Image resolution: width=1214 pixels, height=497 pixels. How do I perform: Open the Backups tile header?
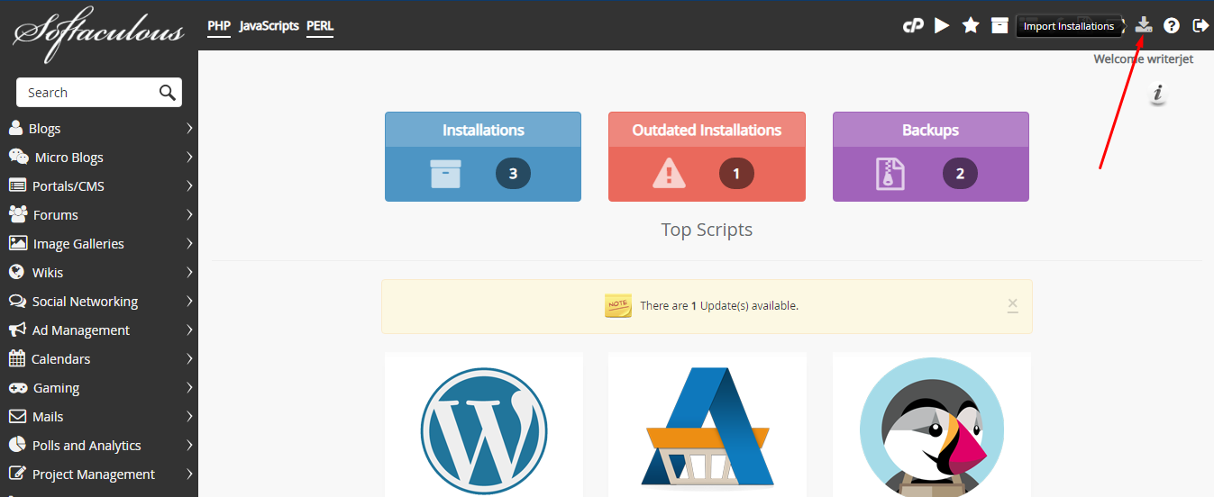pos(930,130)
